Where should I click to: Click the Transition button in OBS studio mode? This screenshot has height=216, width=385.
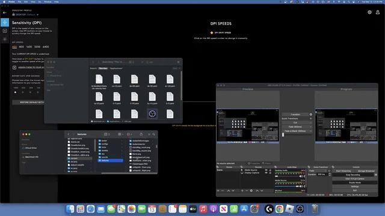pyautogui.click(x=295, y=115)
